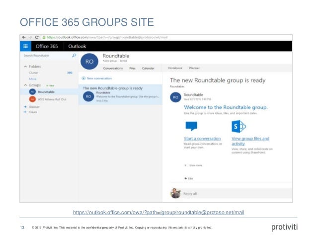Click the Reply all box
317x238 pixels.
point(237,193)
